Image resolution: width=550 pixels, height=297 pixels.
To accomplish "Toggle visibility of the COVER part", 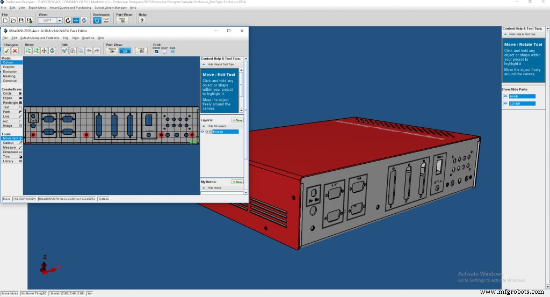I will click(505, 104).
